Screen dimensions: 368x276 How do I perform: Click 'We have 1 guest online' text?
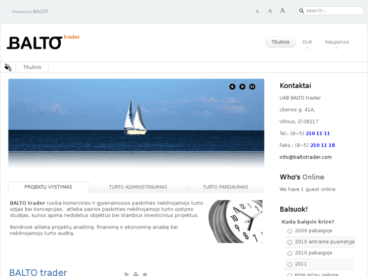click(x=307, y=189)
